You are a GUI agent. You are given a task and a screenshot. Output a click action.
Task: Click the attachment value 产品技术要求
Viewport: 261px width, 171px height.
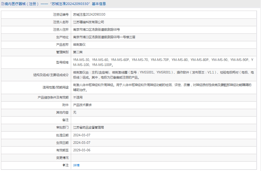(82, 105)
